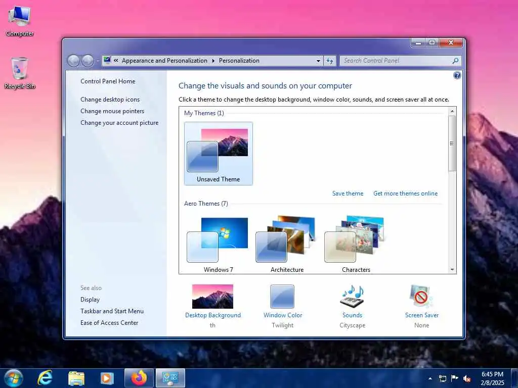
Task: Click Control Panel taskbar button
Action: pos(170,378)
